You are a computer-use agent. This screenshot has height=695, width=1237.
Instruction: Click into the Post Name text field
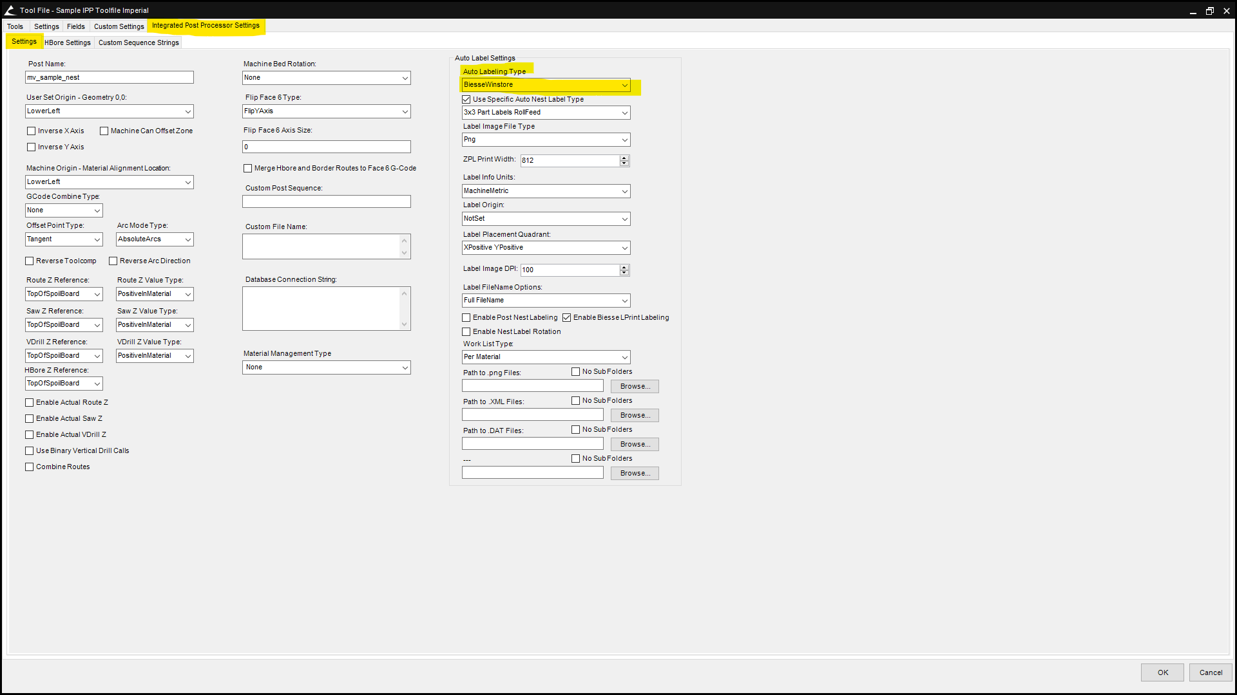(x=110, y=77)
